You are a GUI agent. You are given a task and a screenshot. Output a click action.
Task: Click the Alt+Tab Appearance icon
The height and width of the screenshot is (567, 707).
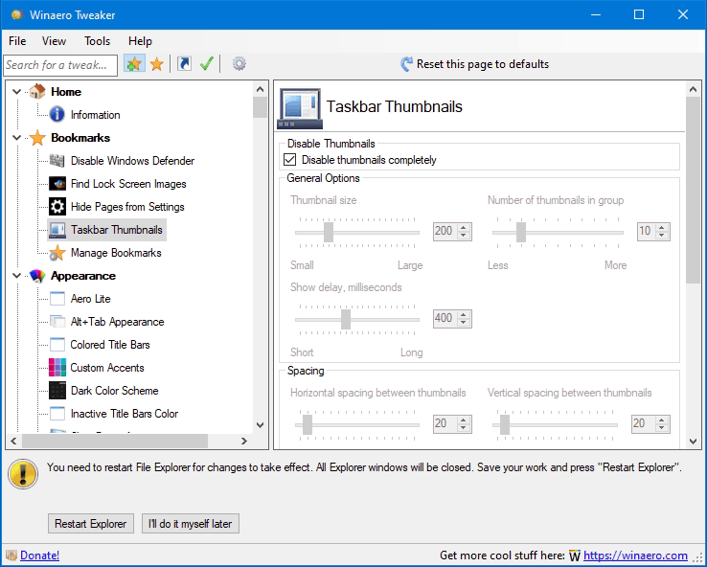[57, 322]
